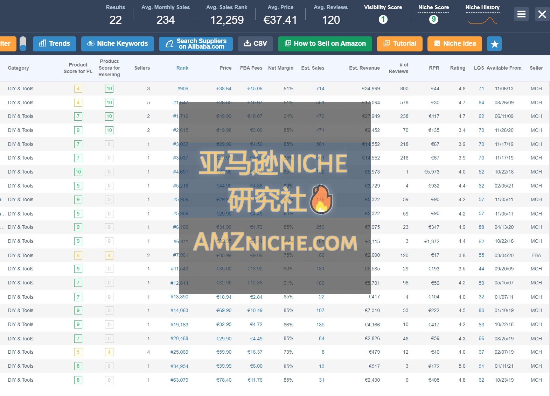Click FBA fee €15.06
550x396 pixels.
click(x=255, y=89)
